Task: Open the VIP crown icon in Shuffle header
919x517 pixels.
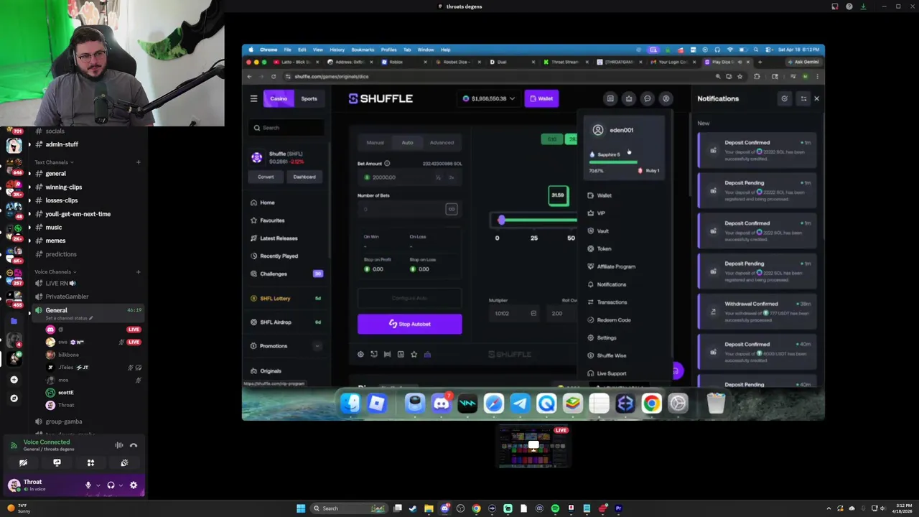Action: (629, 98)
